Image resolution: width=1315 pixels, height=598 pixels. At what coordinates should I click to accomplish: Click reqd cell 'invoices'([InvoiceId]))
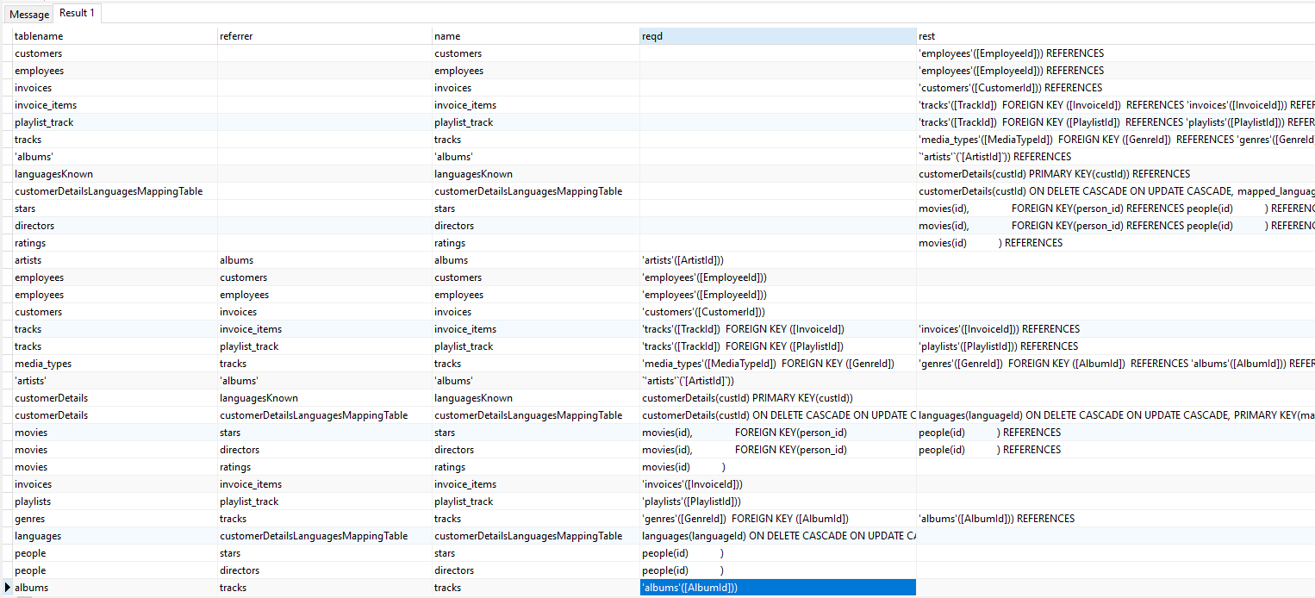777,484
